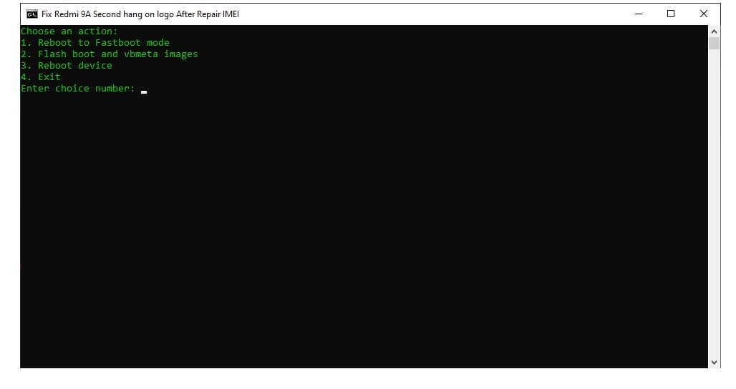Close the Fix Redmi 9A window
The image size is (736, 389).
coord(704,14)
